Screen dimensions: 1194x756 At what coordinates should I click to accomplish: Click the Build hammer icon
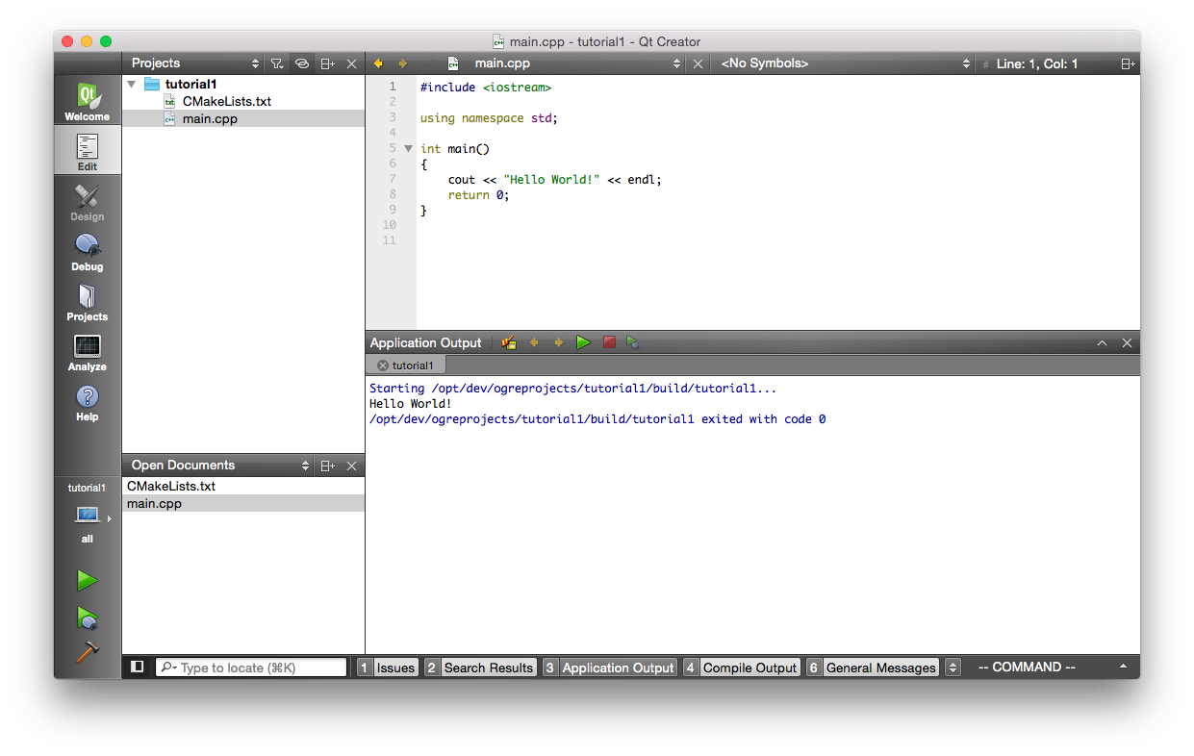click(88, 651)
